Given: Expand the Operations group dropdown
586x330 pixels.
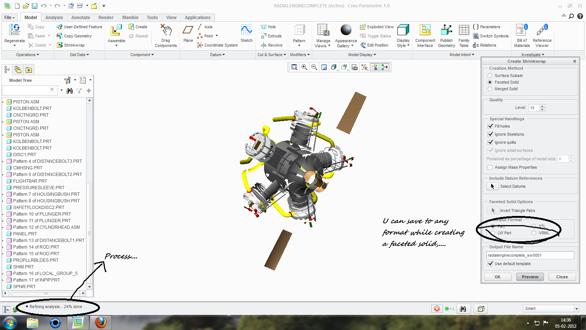Looking at the screenshot, I should (x=27, y=55).
